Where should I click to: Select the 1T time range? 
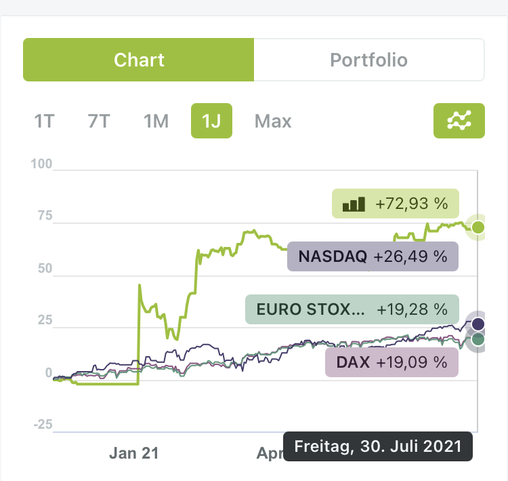point(44,121)
